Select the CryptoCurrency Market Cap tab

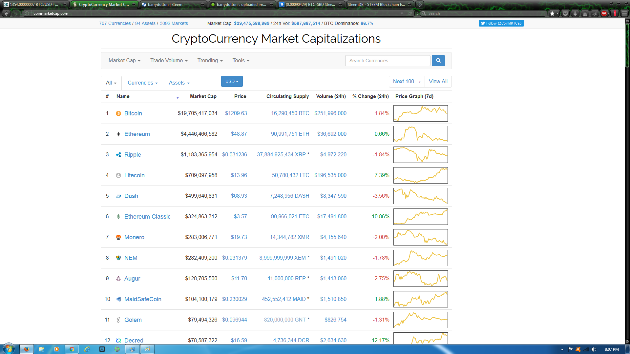pos(104,5)
